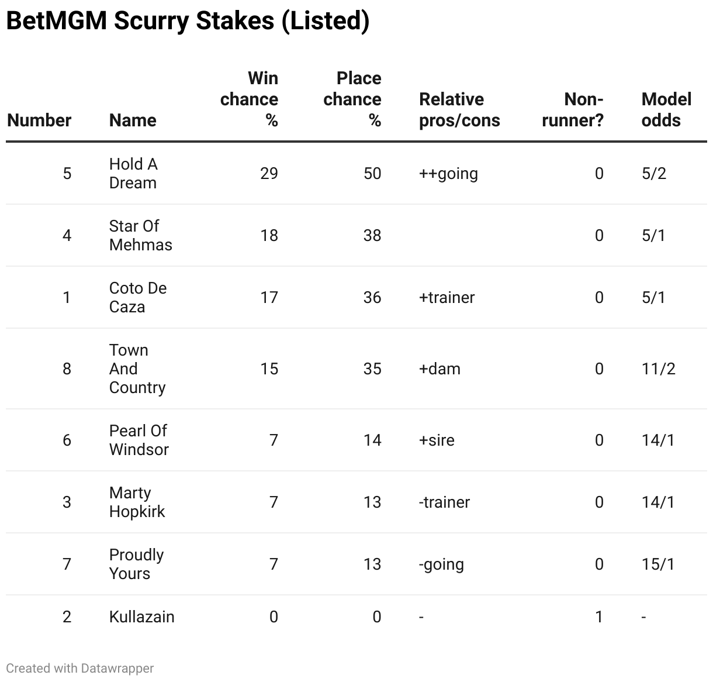Select the Marty Hopkirk name cell
The height and width of the screenshot is (682, 713).
(137, 502)
